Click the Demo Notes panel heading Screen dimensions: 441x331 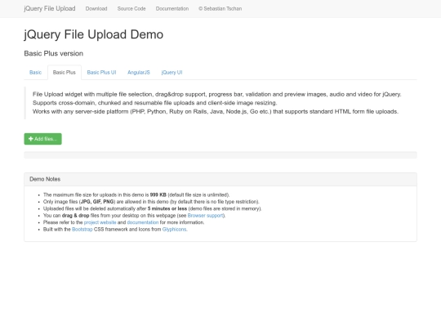(220, 179)
